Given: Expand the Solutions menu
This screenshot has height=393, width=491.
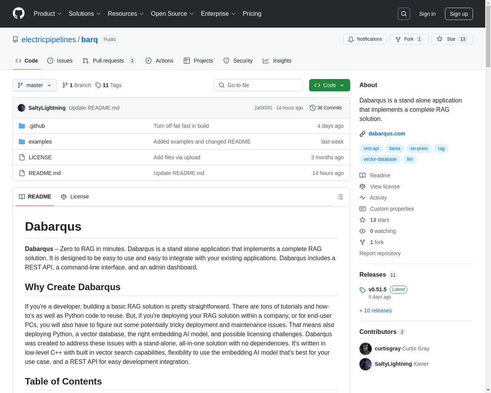Looking at the screenshot, I should coord(84,14).
